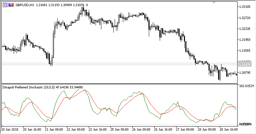Click the 26 Jun 00:00 time label
This screenshot has width=256, height=134.
coord(141,130)
